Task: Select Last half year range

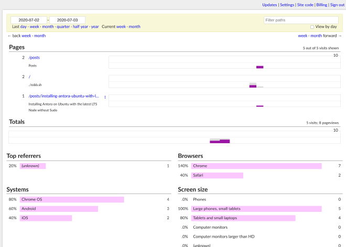Action: [80, 27]
